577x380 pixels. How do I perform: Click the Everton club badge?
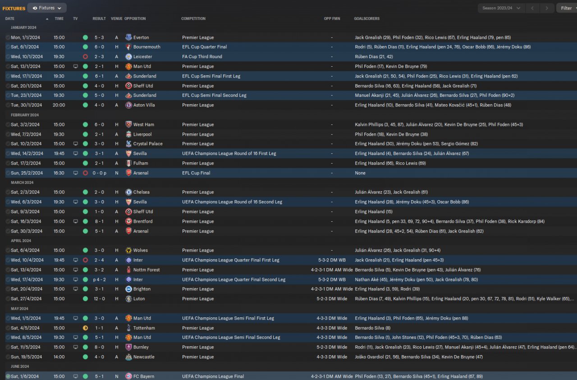[x=128, y=37]
